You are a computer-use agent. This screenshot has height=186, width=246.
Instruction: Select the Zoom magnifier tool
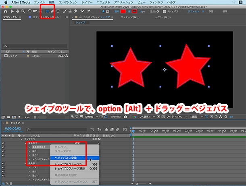point(23,11)
